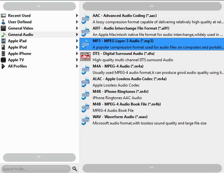Choose M4R - iPhone Ringtones format
This screenshot has height=173, width=224.
(152, 95)
